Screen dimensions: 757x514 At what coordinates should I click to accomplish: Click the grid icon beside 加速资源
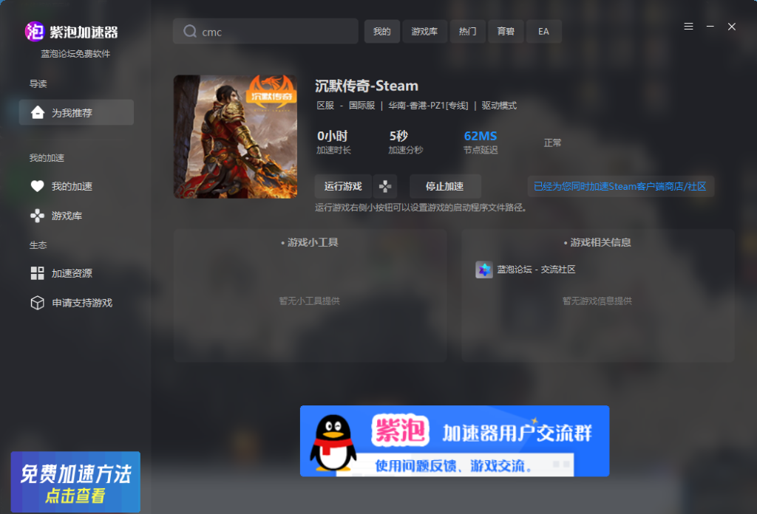(x=37, y=273)
